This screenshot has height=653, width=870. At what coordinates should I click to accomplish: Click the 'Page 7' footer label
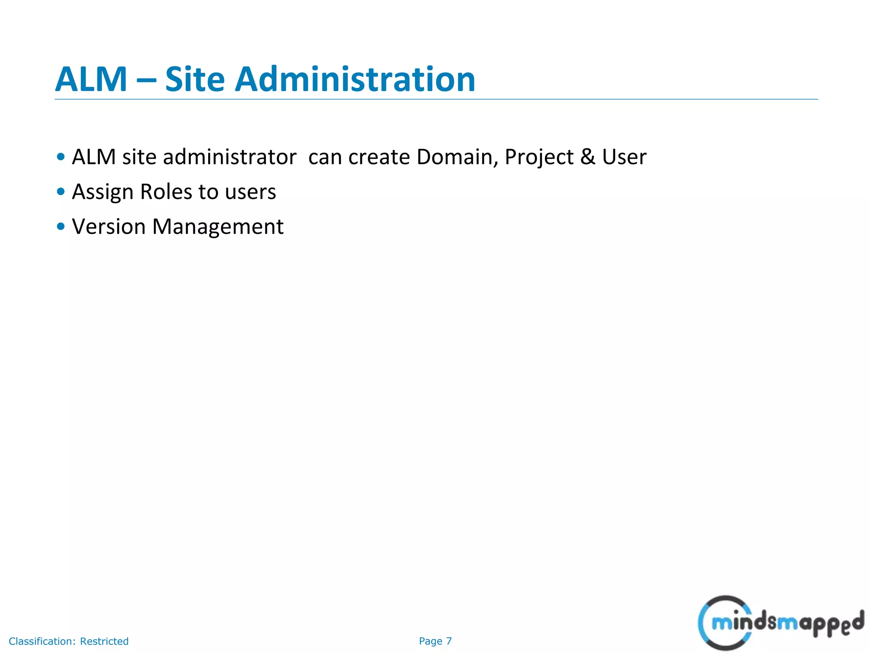pos(435,641)
